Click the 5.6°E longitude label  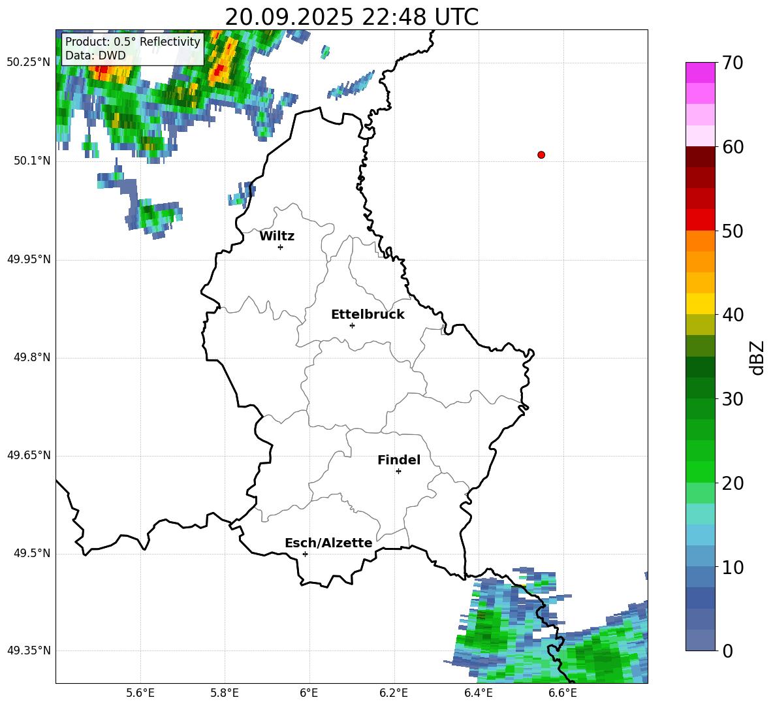[x=140, y=693]
